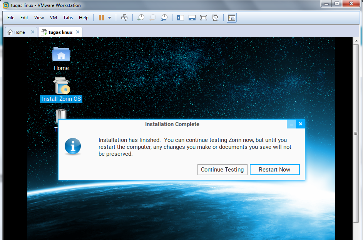Select the Install Zorin OS desktop icon
This screenshot has height=240, width=363.
point(61,90)
